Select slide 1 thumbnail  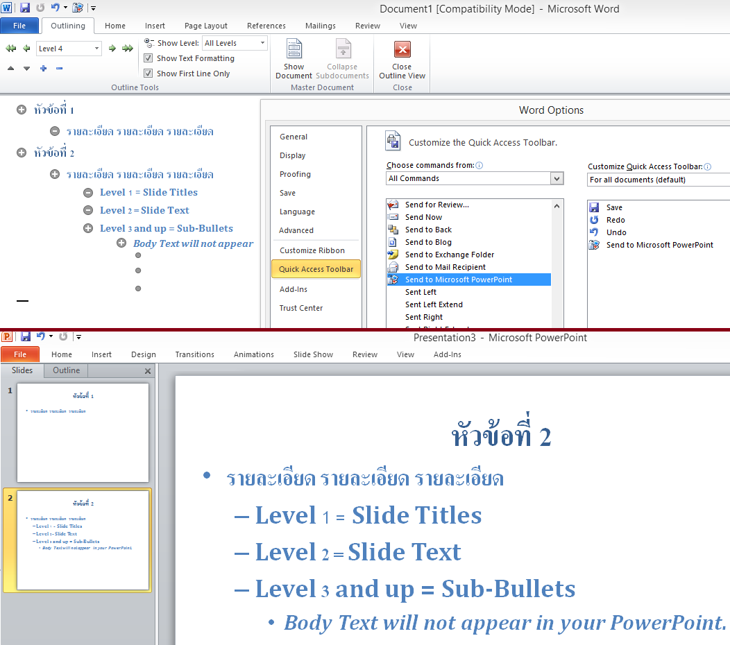83,433
